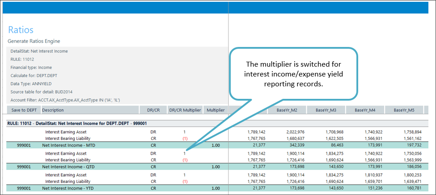Click the Multiplier column header
Viewport: 436px width, 195px height.
[x=216, y=110]
